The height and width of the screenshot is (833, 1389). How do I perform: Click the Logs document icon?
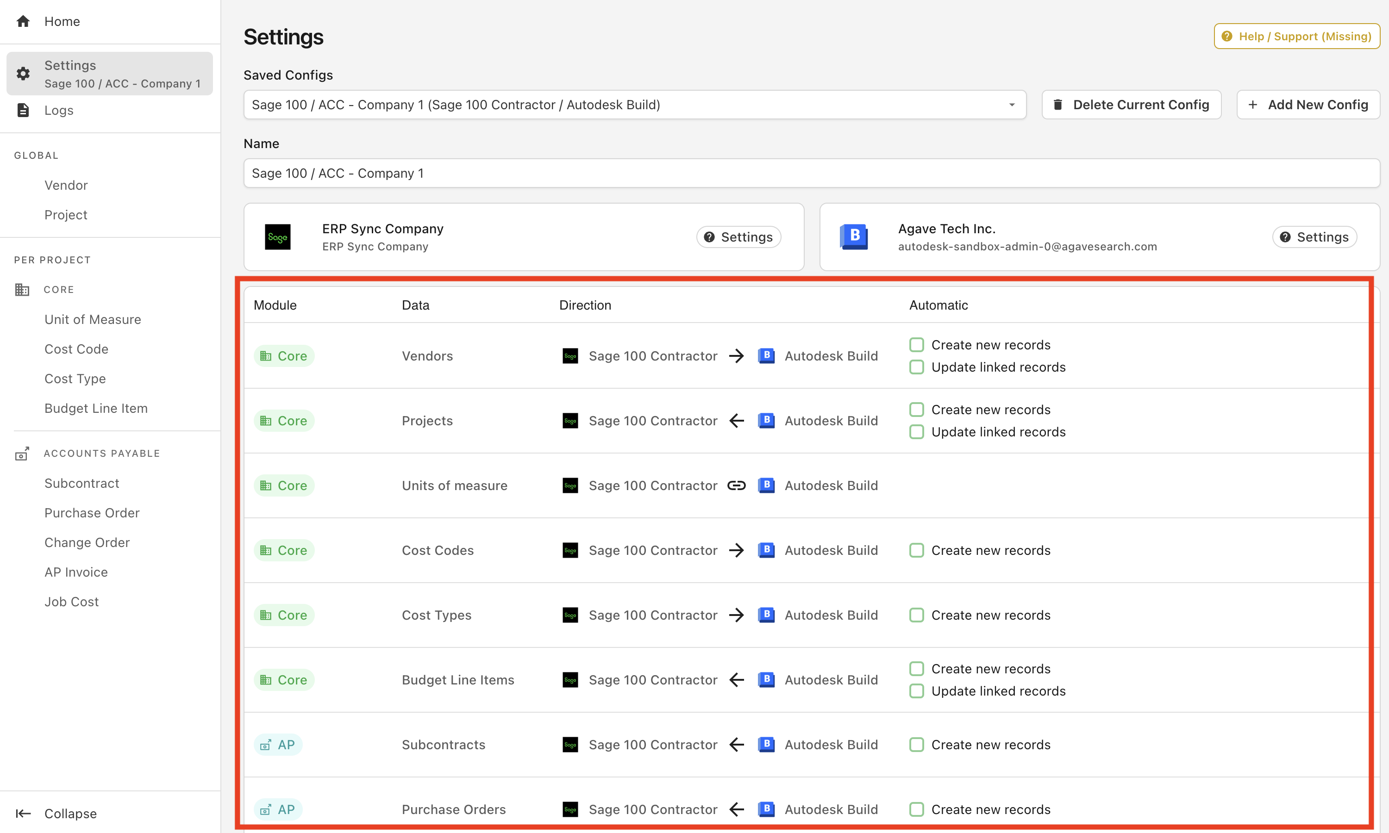click(x=23, y=110)
